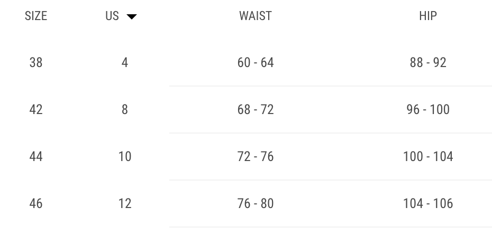Select size 44 in the SIZE column
Viewport: 492px width, 245px height.
click(x=36, y=156)
